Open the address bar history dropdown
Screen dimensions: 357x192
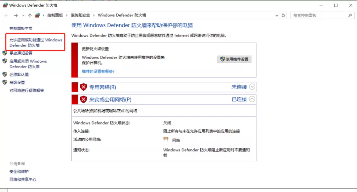tap(277, 15)
